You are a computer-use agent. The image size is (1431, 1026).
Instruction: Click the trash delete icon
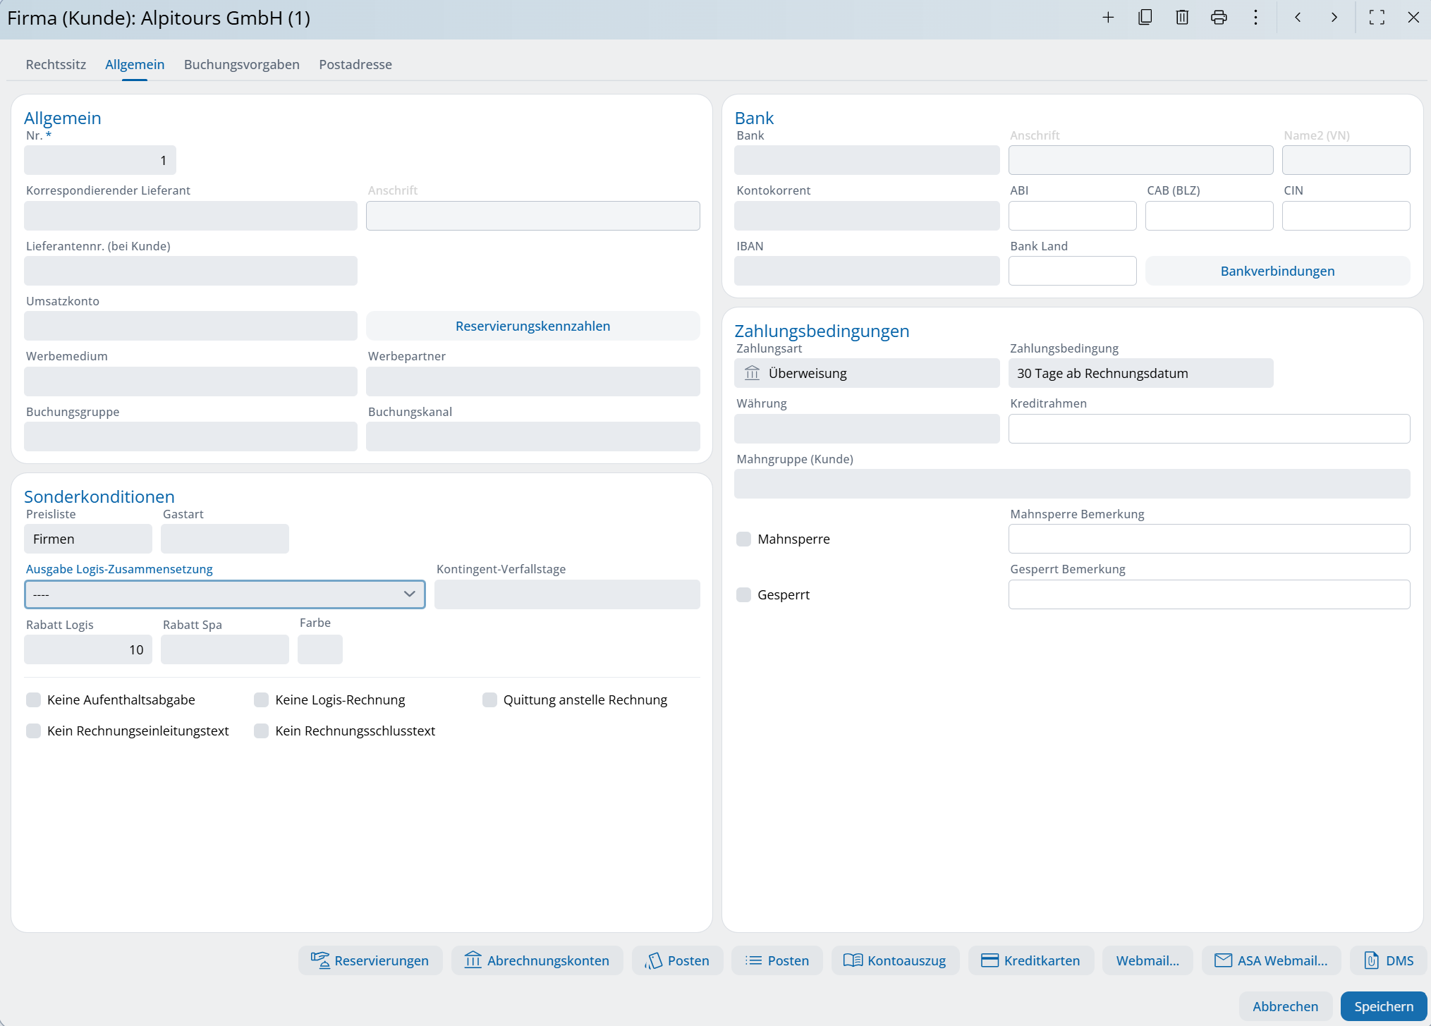pos(1182,18)
